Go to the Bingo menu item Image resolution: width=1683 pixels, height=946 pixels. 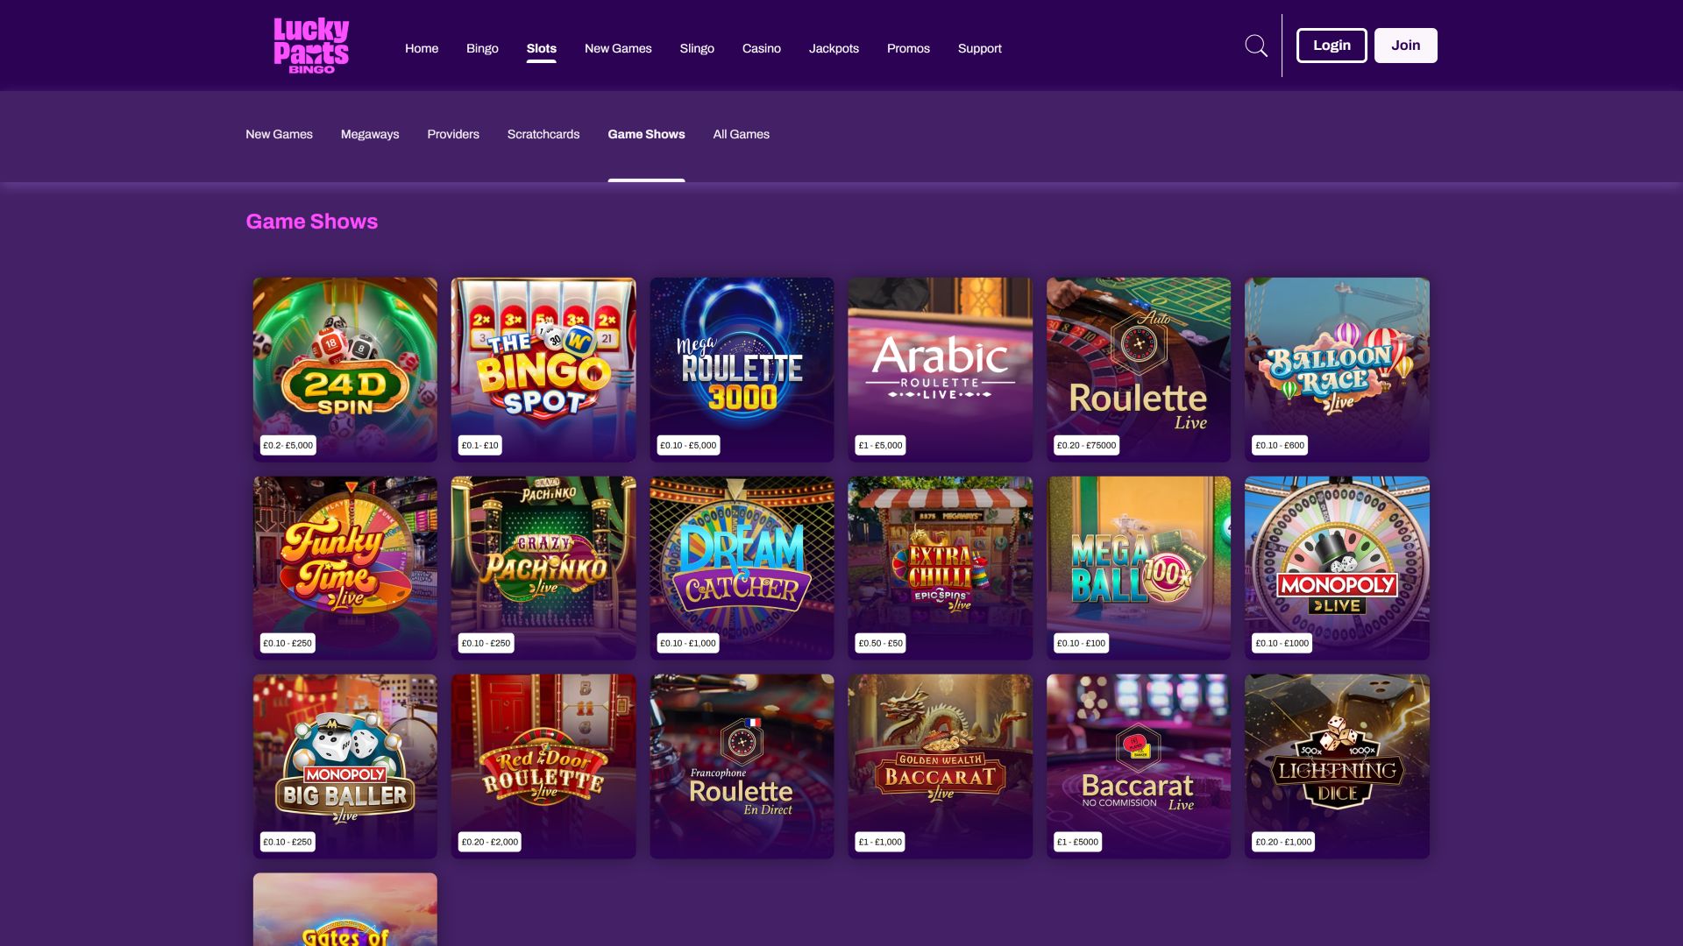click(x=482, y=48)
